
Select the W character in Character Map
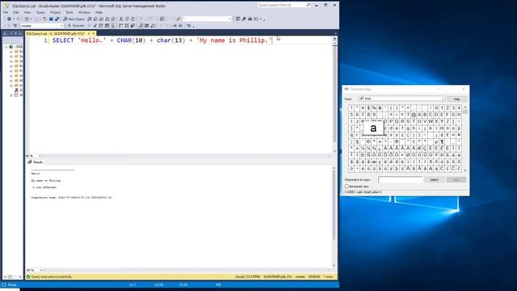431,121
